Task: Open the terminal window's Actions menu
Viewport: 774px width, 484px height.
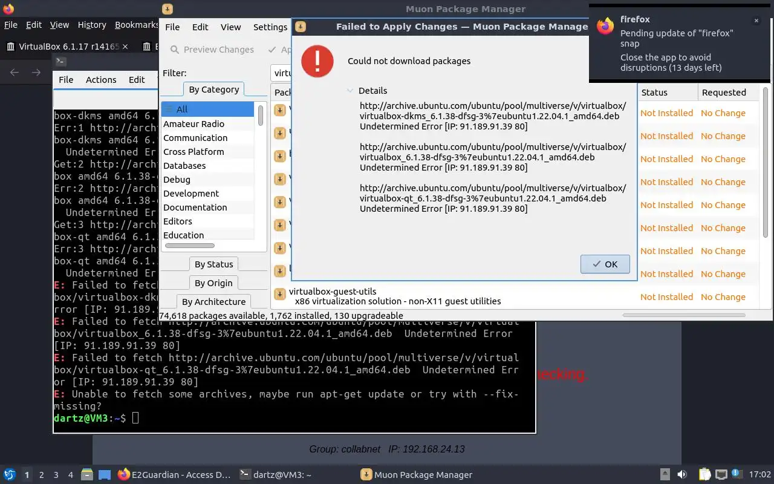Action: click(101, 80)
